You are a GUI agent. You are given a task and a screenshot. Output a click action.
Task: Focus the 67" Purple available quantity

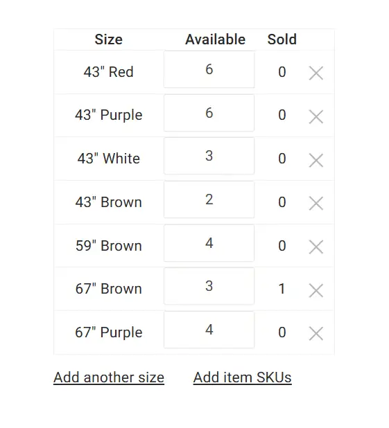tap(209, 330)
